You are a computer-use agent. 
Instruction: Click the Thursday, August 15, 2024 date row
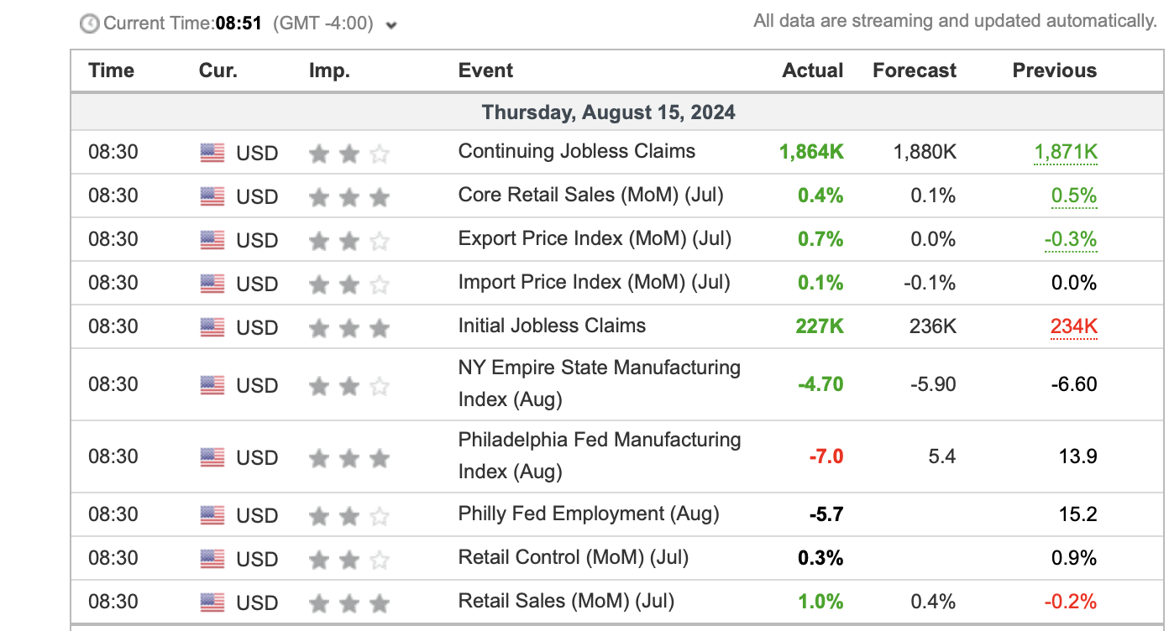point(608,112)
